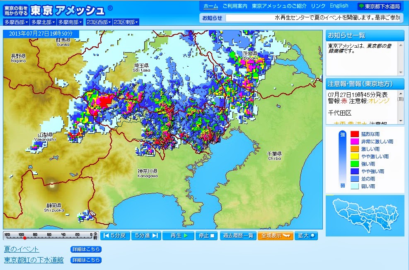The image size is (409, 270).
Task: Click the Tokyo wards thumbnail map
Action: (x=365, y=216)
